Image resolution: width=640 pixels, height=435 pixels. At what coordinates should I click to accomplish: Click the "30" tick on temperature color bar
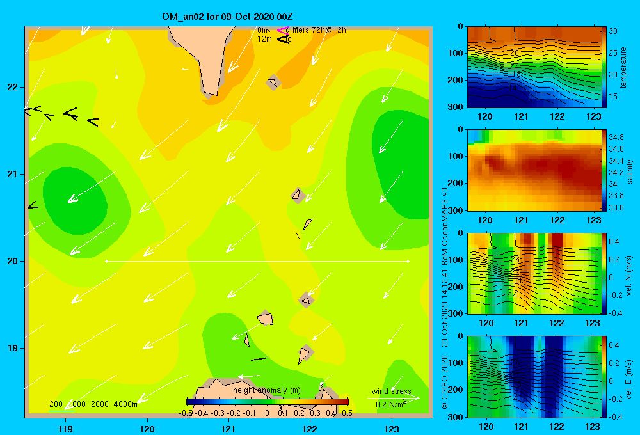(612, 31)
